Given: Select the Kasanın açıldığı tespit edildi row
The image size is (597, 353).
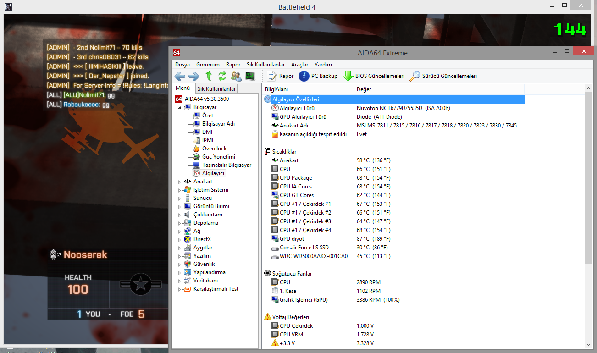Looking at the screenshot, I should click(394, 134).
